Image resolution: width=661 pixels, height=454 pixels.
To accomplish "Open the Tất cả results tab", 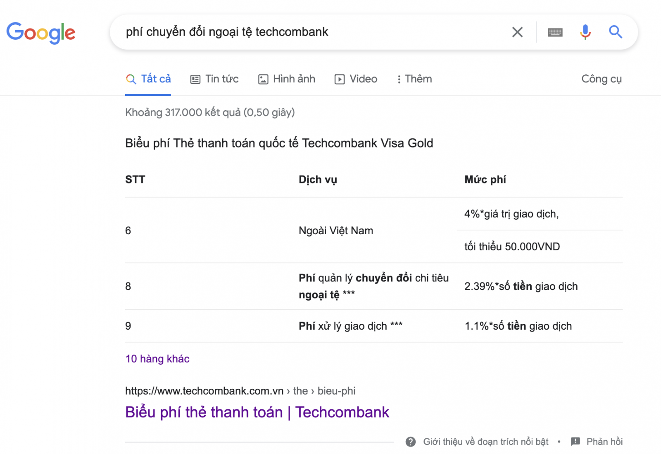I will tap(148, 79).
